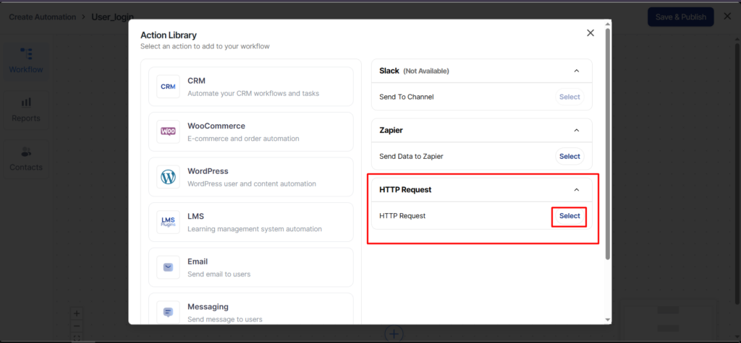Viewport: 741px width, 343px height.
Task: Click the Messaging chat bubble icon
Action: click(168, 312)
